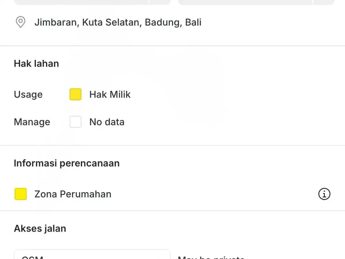Click the Zona Perumahan label
Viewport: 345px width, 259px height.
click(x=73, y=194)
